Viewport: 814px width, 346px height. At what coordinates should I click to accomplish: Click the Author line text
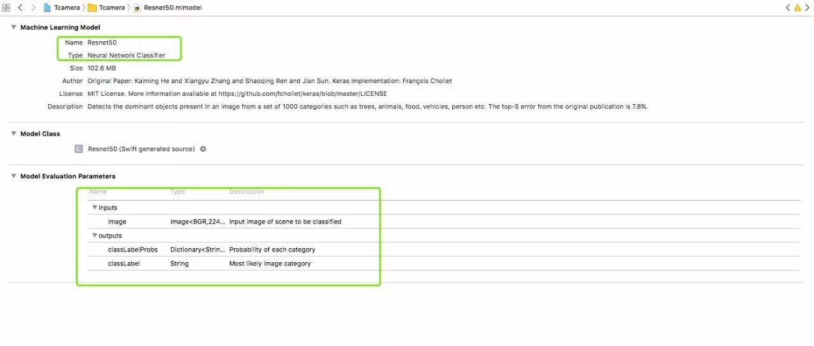[x=270, y=81]
